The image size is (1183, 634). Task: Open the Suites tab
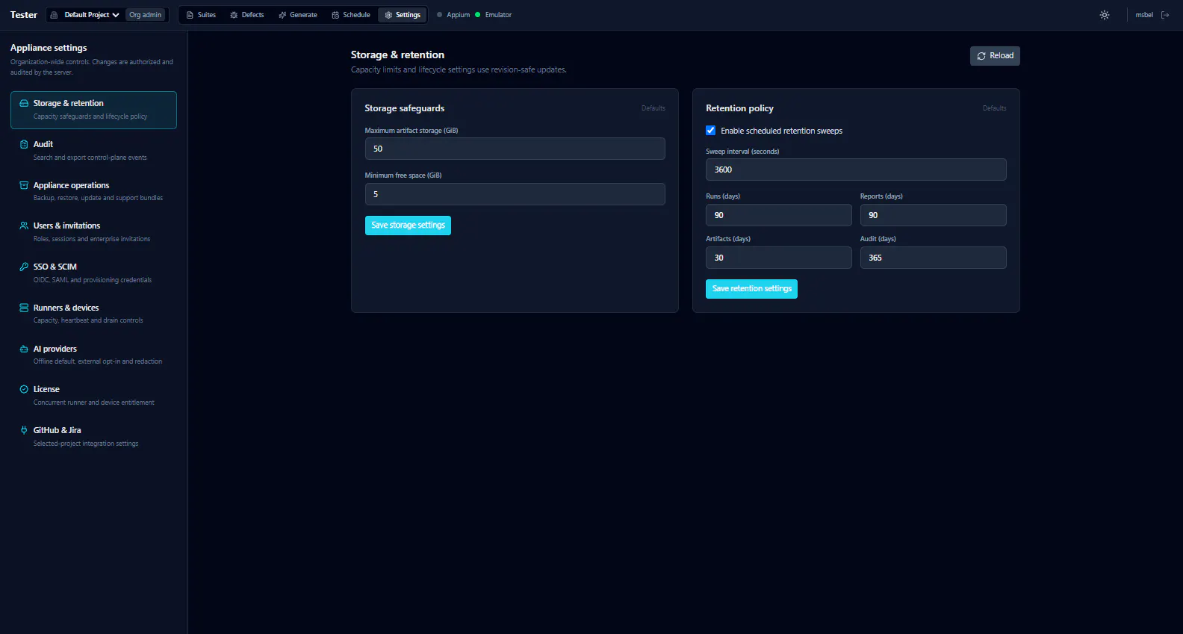point(201,15)
